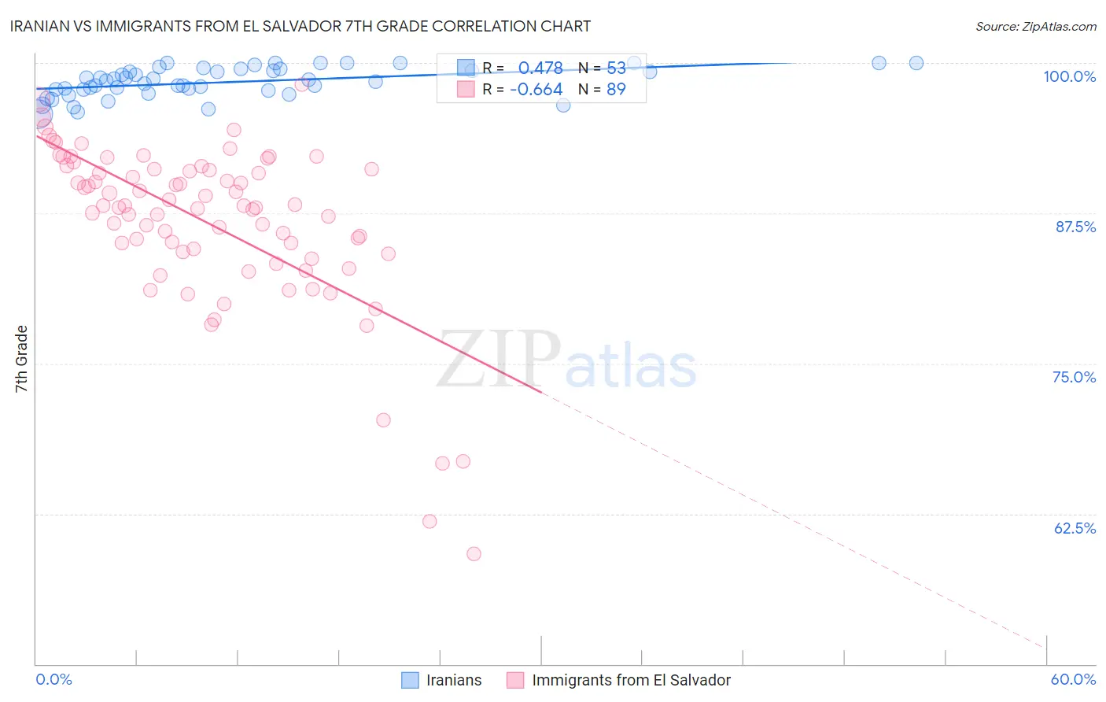Click the blue swatch beside R = 0.478
The width and height of the screenshot is (1106, 702).
click(466, 68)
